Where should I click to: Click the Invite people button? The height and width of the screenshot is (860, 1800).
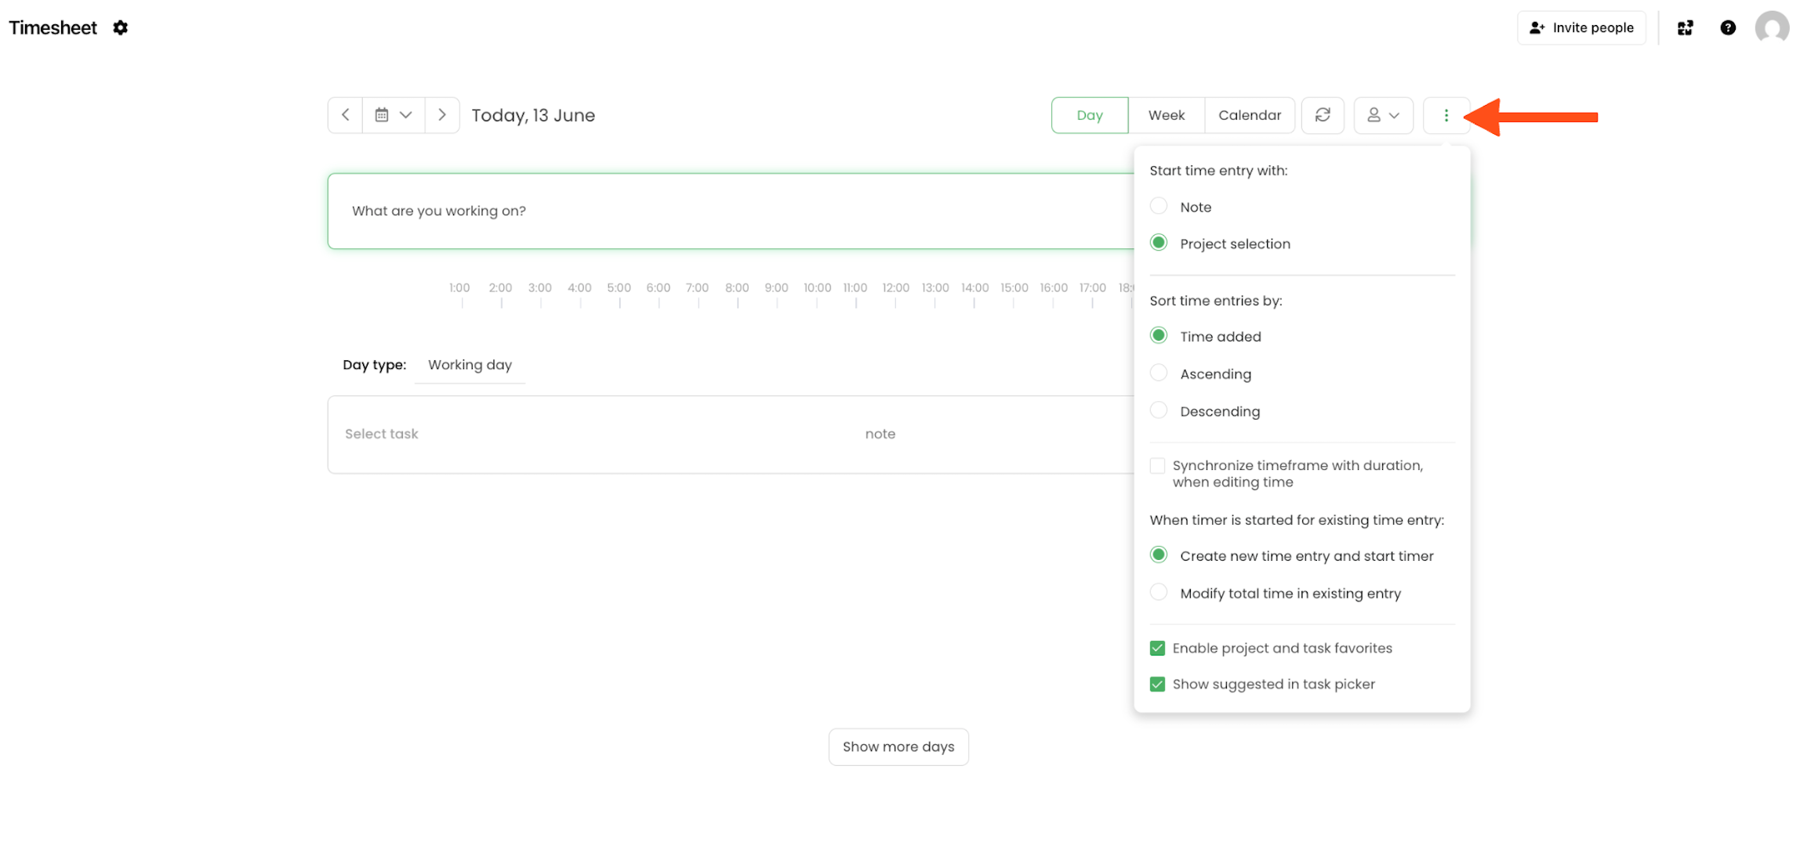pyautogui.click(x=1581, y=28)
